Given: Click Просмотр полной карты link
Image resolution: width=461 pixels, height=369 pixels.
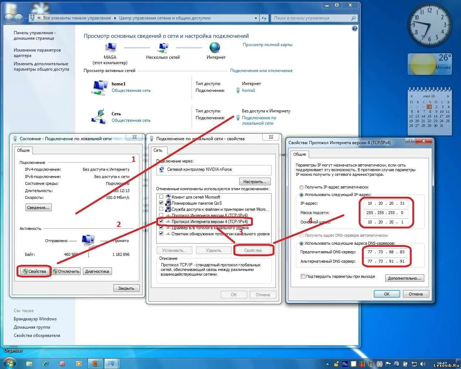Looking at the screenshot, I should pyautogui.click(x=268, y=45).
